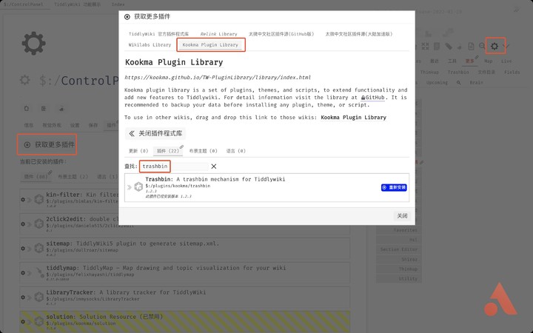Open TiddlyWiki 官方插件程式库 tab

158,34
